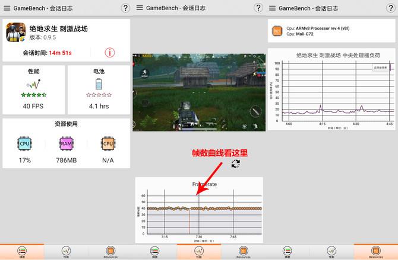The image size is (398, 260).
Task: Tap help question mark in middle framerate screen
Action: pos(258,8)
